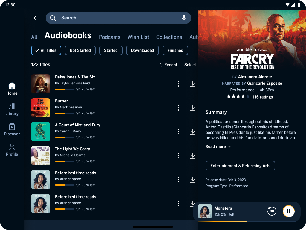
Task: Click the magnifying glass search icon
Action: pyautogui.click(x=53, y=18)
